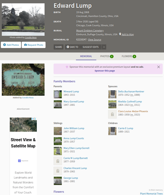Expand the more options dropdown arrow
The width and height of the screenshot is (164, 195).
pos(103,47)
